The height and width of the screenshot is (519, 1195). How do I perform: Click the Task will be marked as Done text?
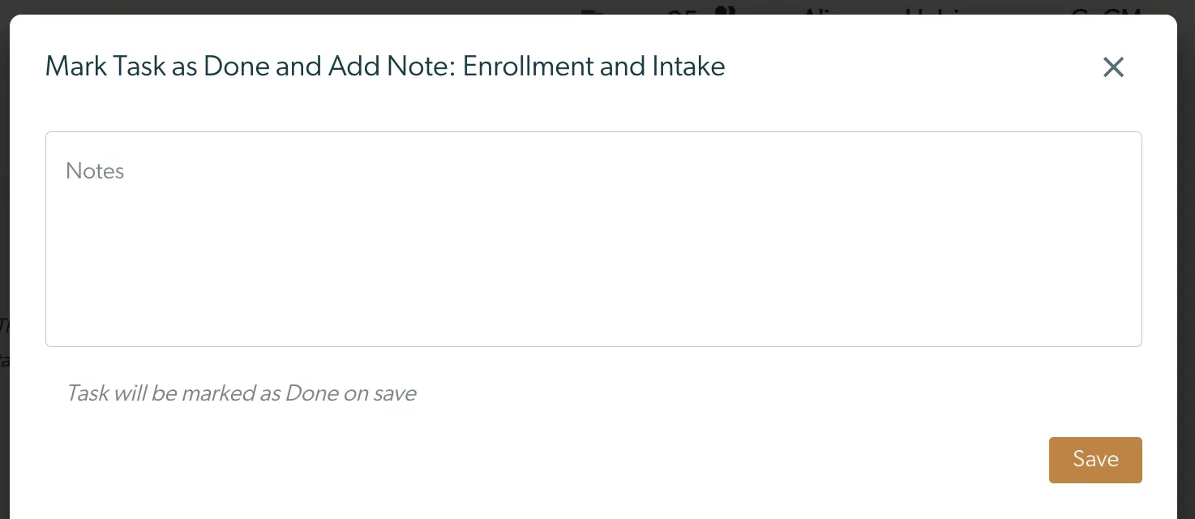(241, 393)
